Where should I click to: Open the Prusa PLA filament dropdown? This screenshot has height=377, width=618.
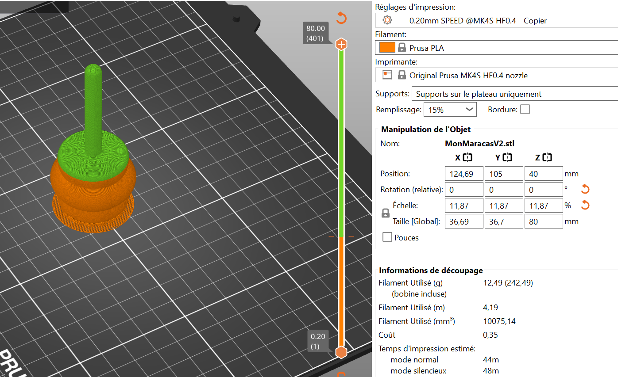(496, 48)
